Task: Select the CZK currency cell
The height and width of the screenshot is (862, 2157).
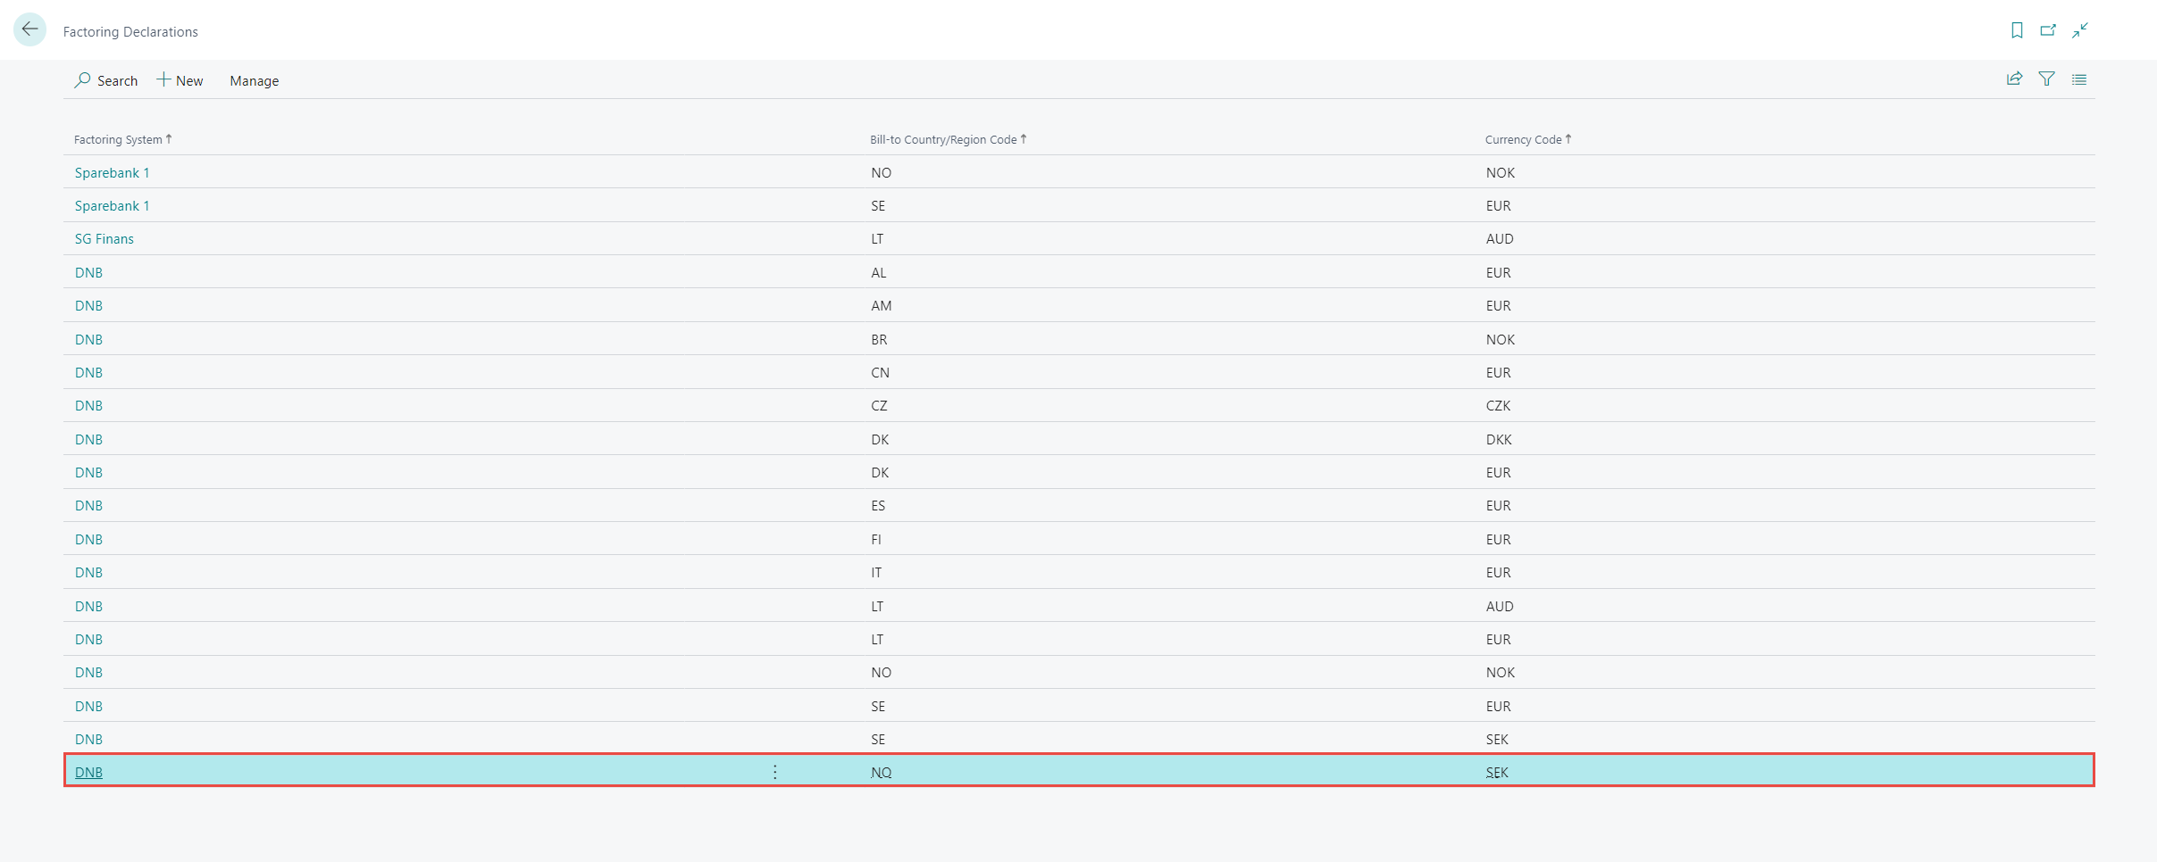Action: pos(1498,406)
